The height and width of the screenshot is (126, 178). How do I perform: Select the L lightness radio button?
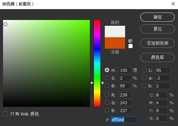click(x=144, y=70)
